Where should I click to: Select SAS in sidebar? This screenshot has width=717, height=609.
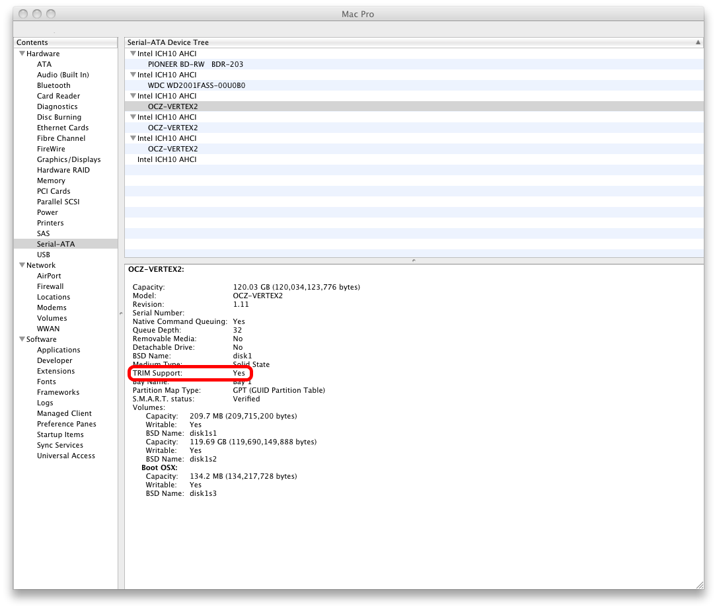pos(44,233)
